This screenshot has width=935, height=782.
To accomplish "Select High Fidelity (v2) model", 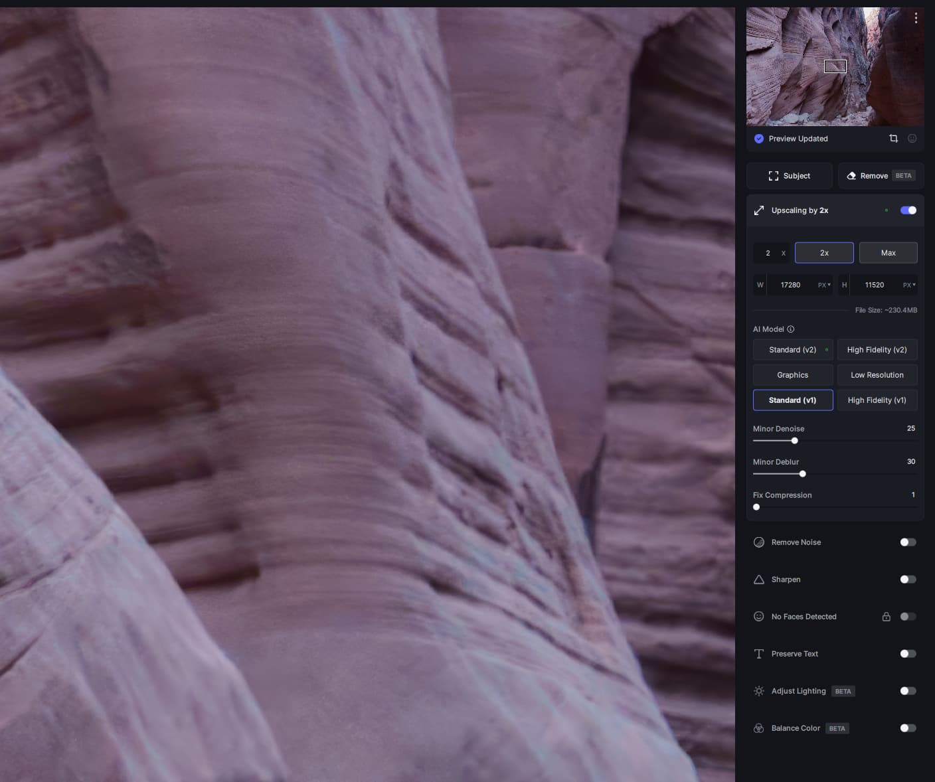I will click(877, 350).
